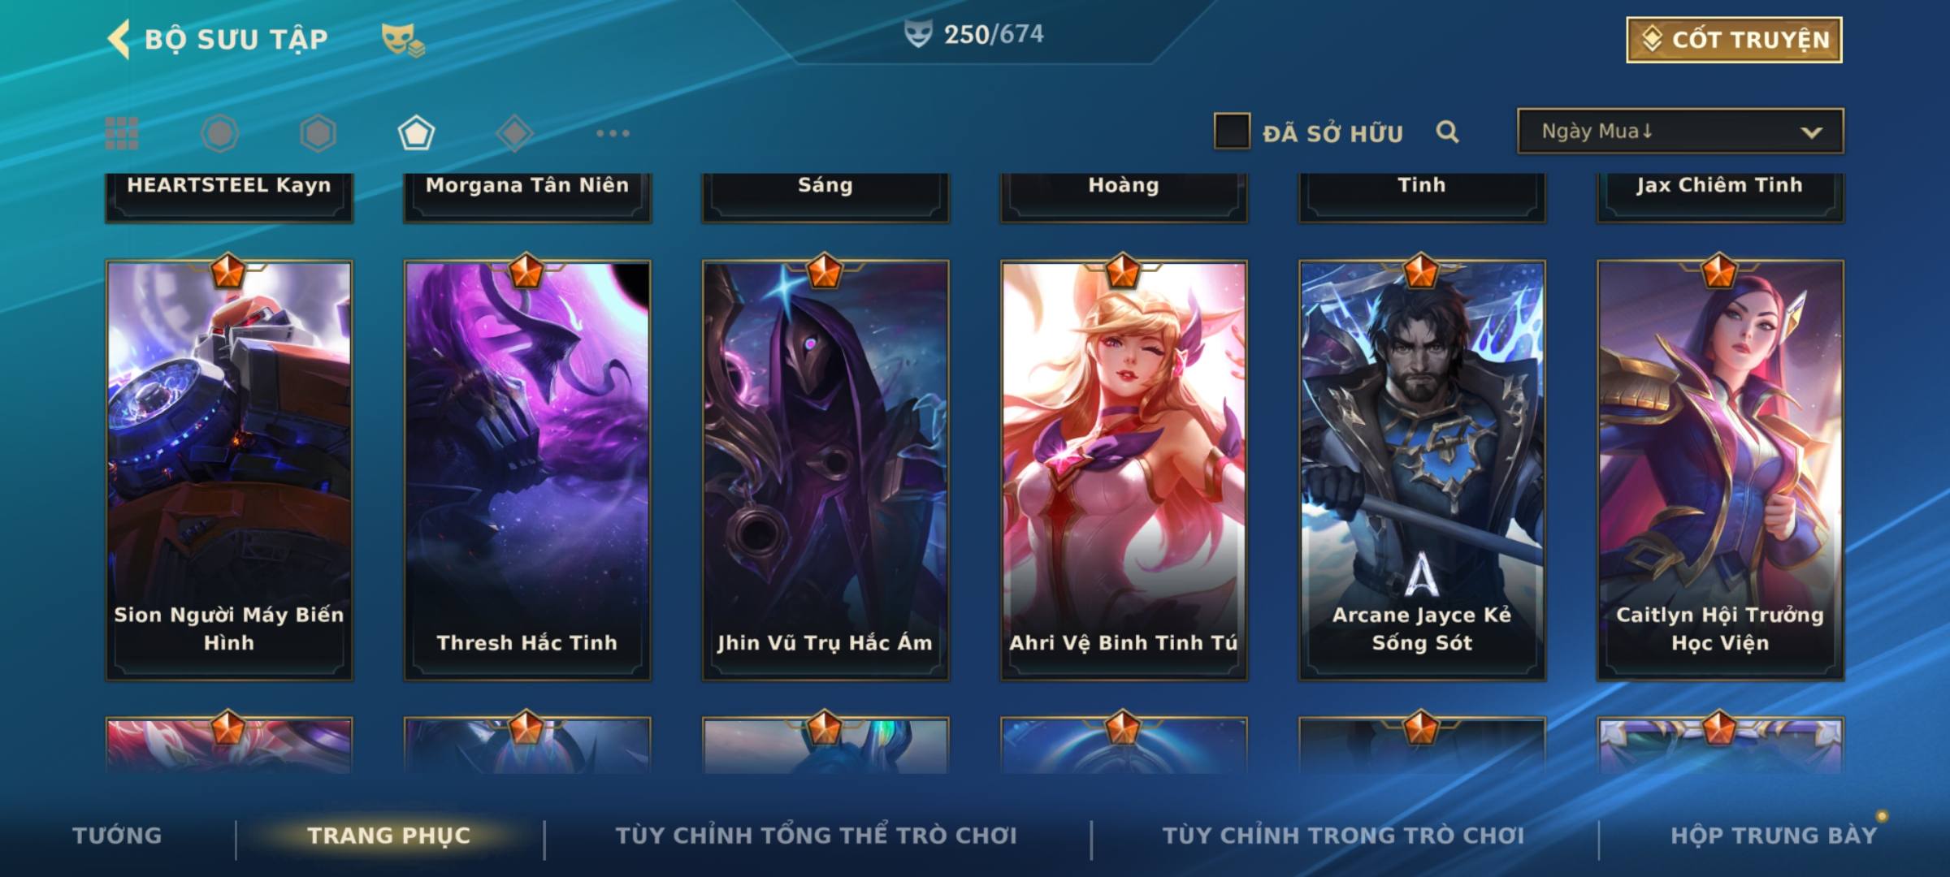
Task: Click the golden masks with coins icon
Action: pyautogui.click(x=403, y=40)
